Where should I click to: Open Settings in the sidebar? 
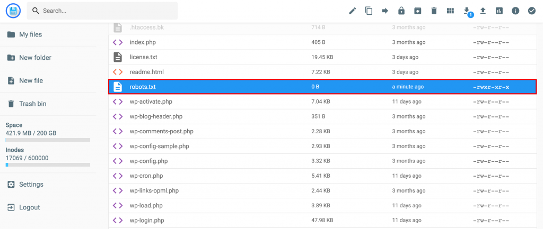31,185
